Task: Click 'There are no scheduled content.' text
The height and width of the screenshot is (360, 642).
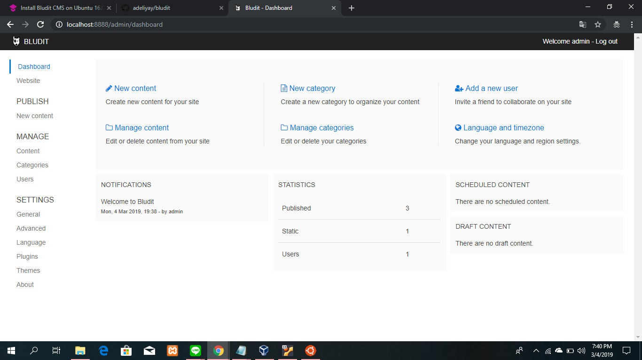Action: click(x=502, y=202)
